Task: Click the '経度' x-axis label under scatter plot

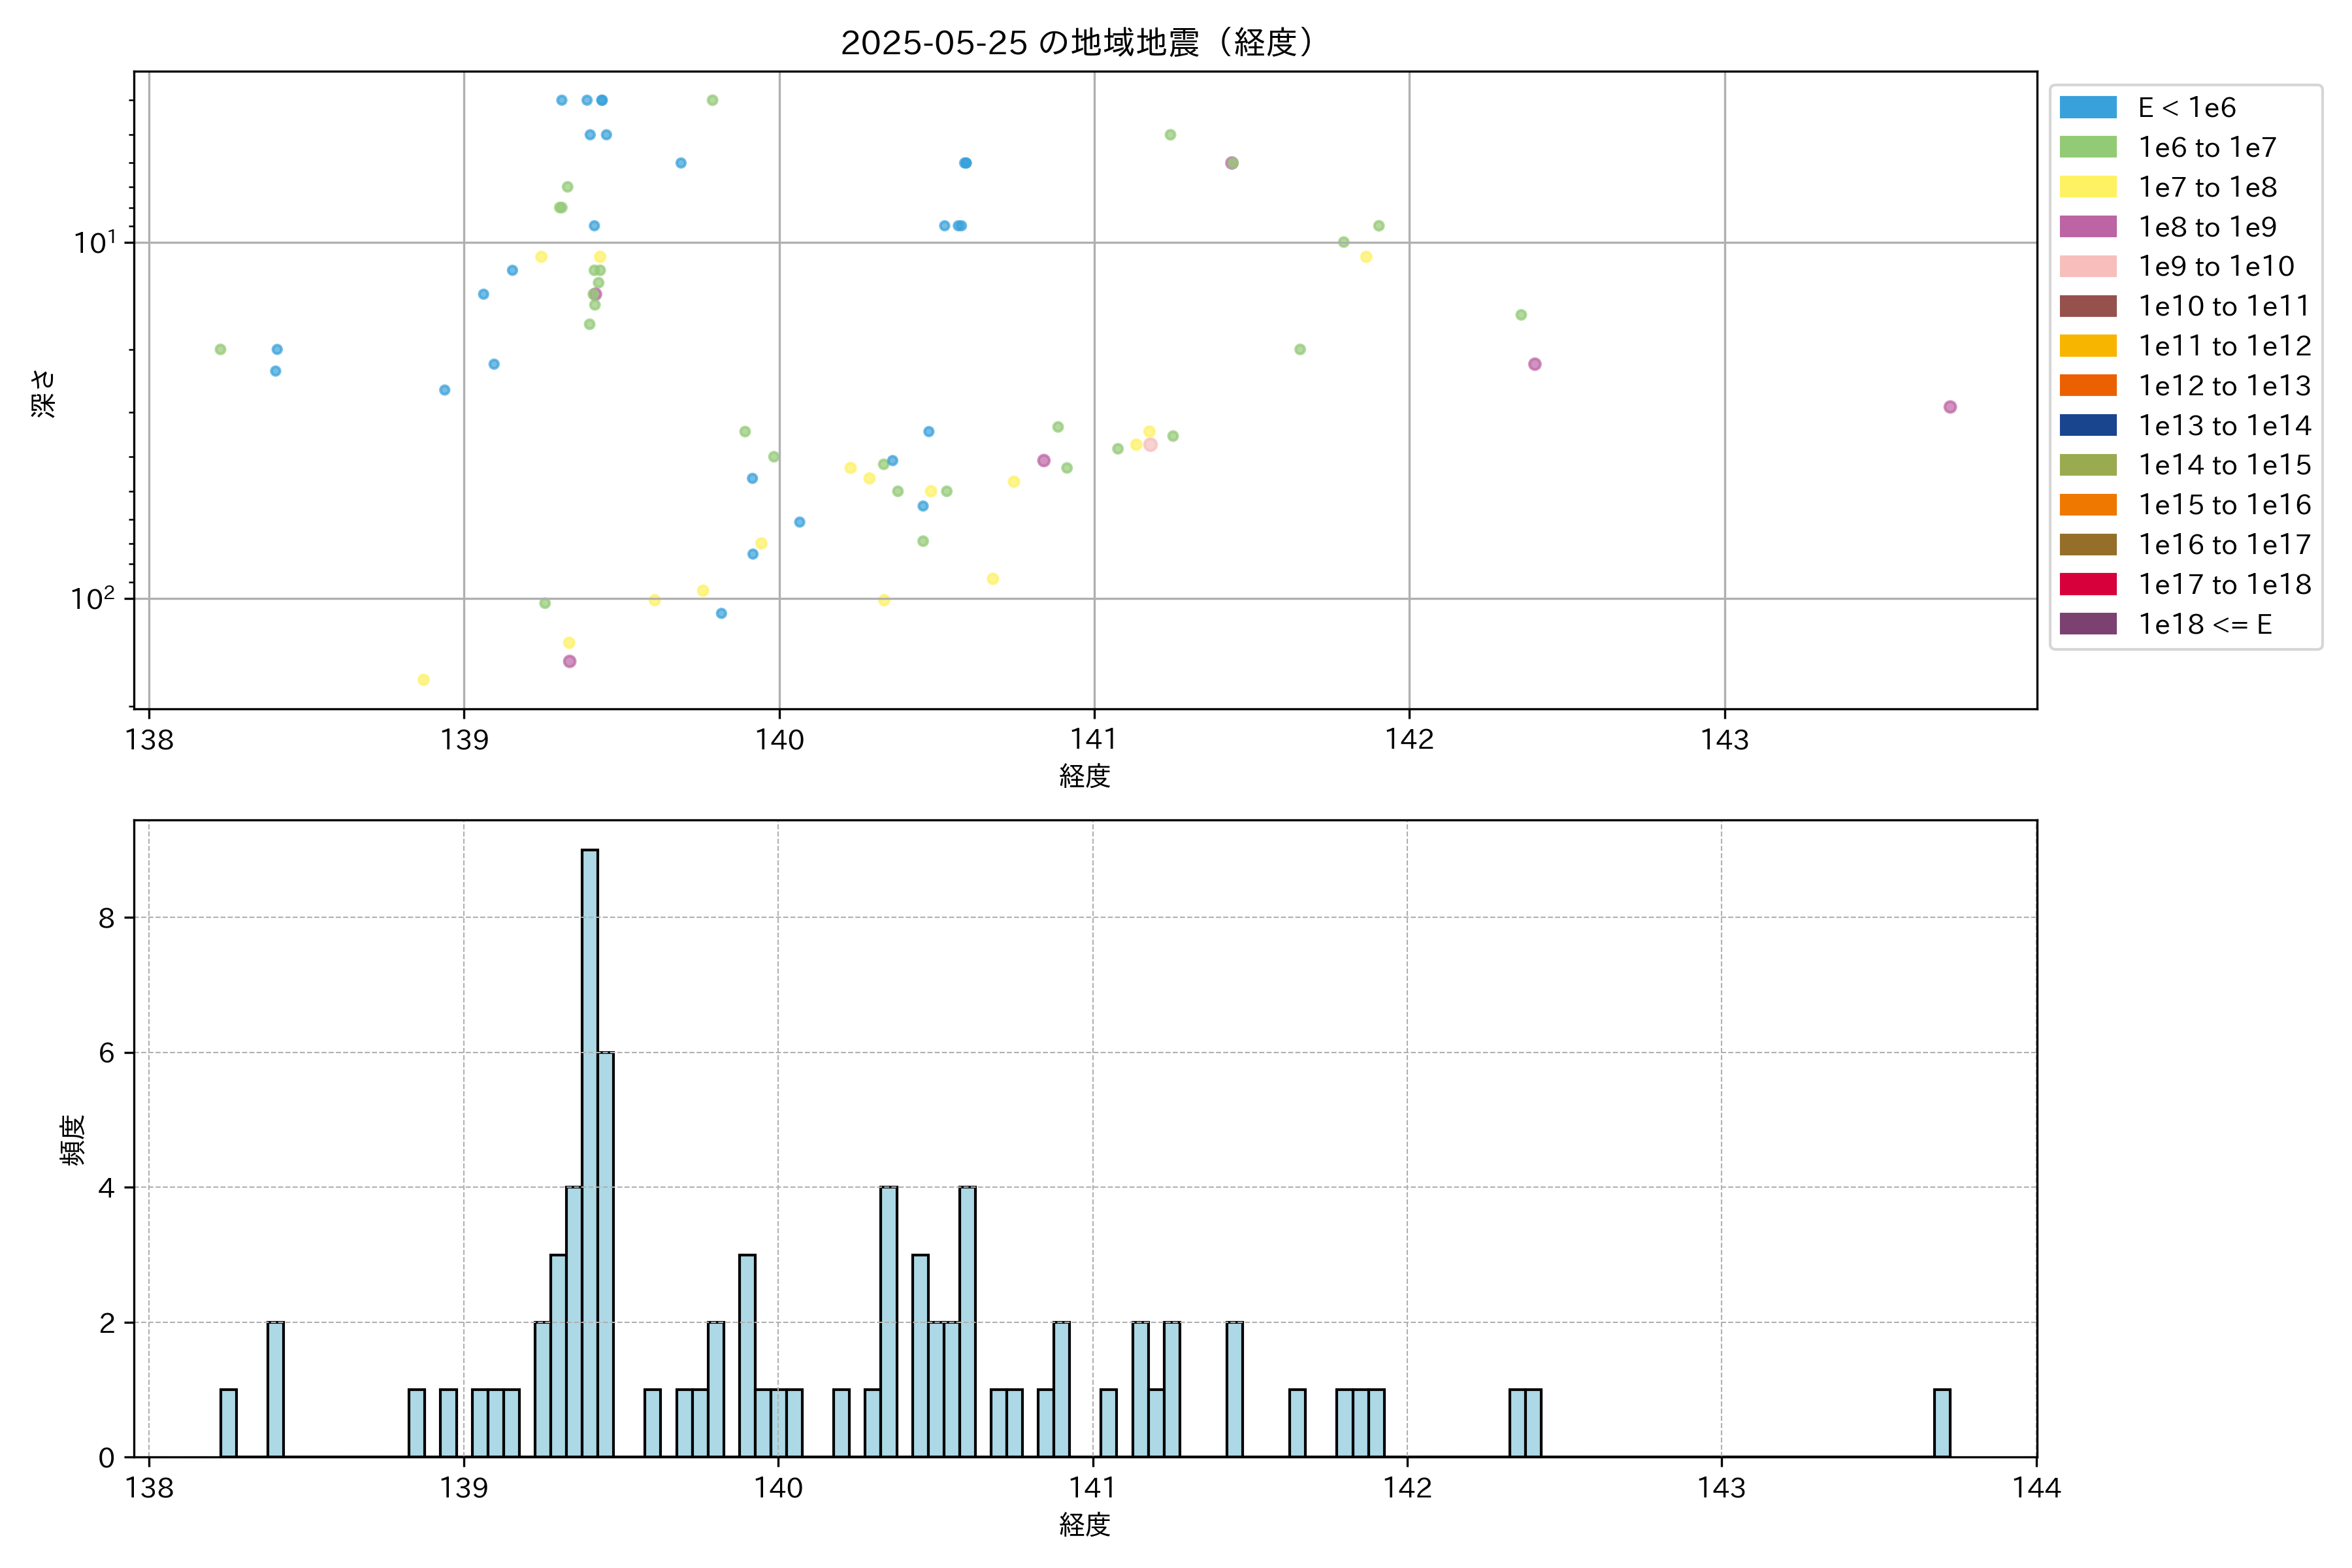Action: [1084, 776]
